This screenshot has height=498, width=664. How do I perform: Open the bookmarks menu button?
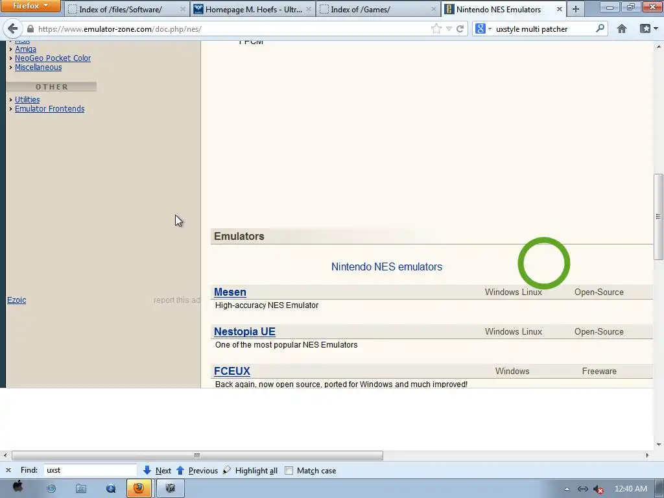[648, 29]
